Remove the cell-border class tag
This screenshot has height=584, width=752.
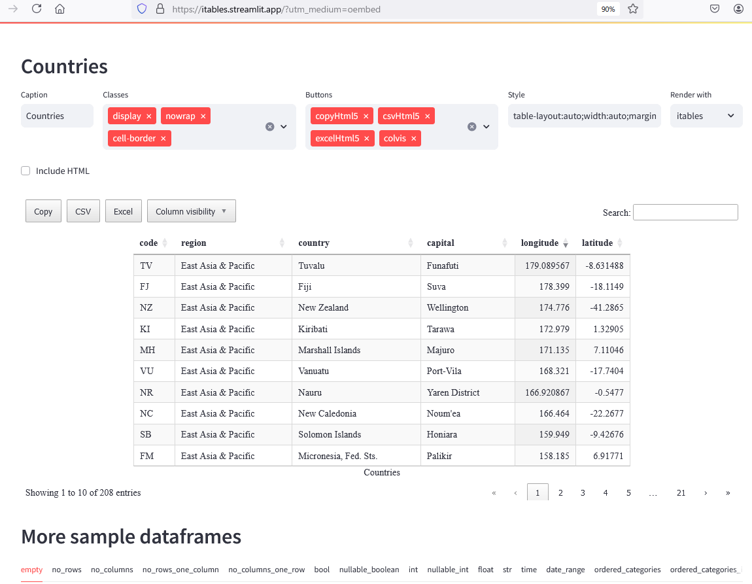tap(163, 138)
